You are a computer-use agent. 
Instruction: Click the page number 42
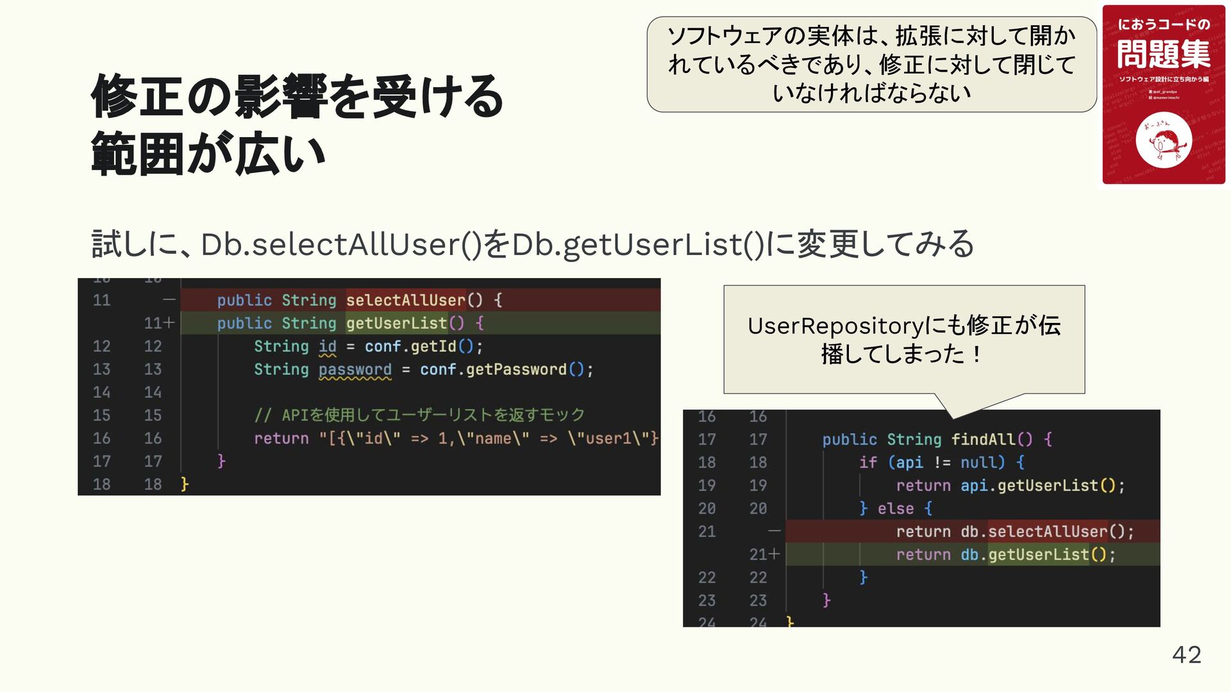[1186, 654]
